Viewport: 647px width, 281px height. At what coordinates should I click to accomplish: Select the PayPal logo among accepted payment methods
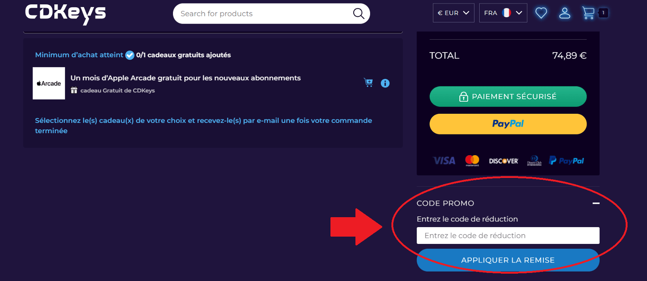(566, 160)
